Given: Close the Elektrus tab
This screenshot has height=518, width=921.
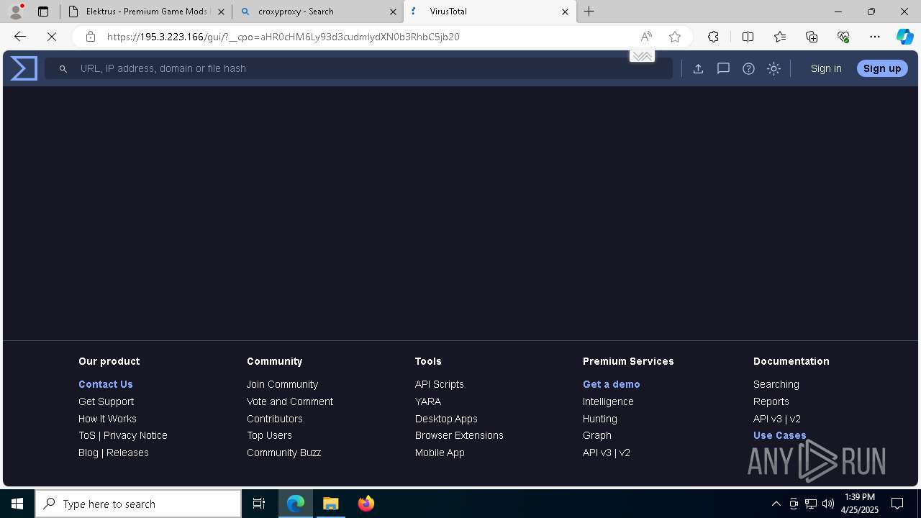Looking at the screenshot, I should 222,12.
